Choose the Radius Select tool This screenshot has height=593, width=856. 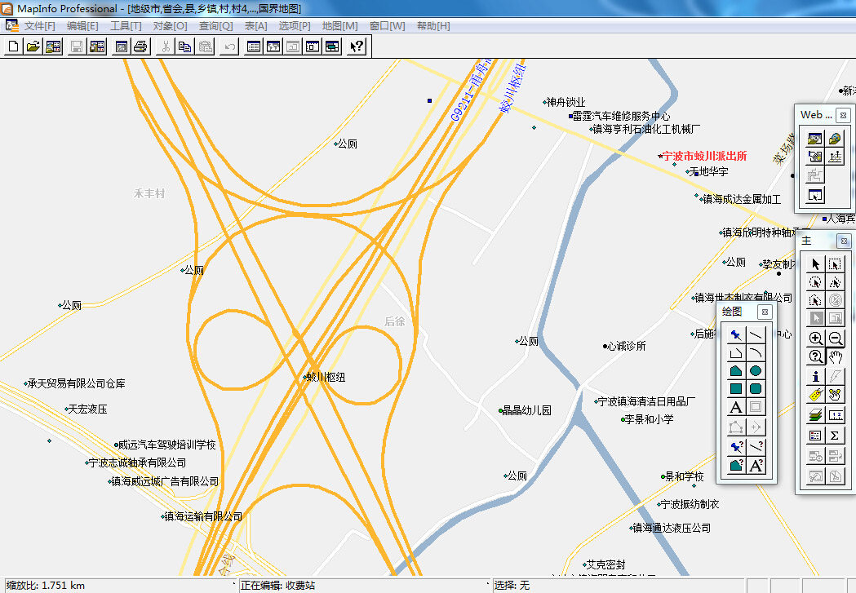point(815,282)
